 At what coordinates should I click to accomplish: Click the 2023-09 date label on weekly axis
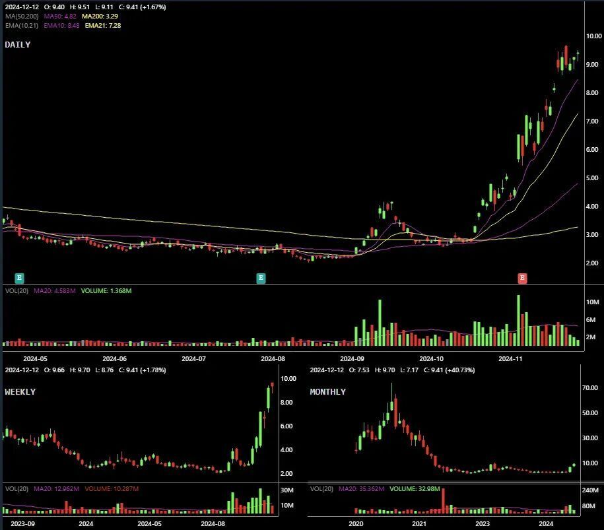tap(22, 524)
